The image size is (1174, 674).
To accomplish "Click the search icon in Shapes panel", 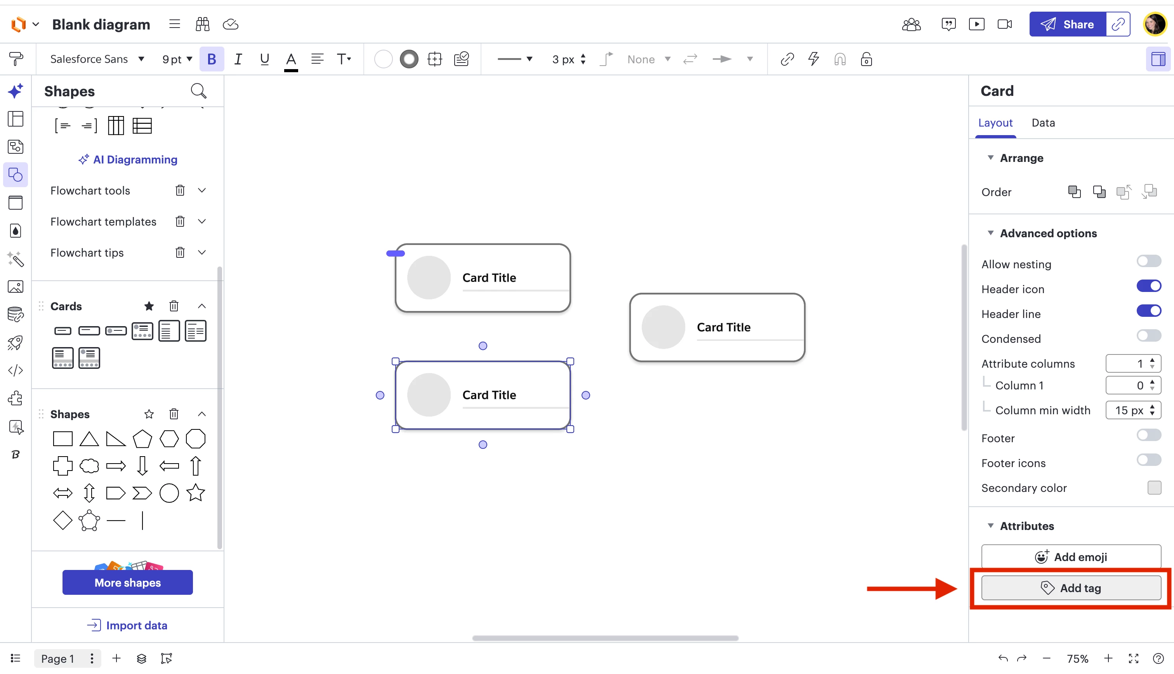I will tap(198, 91).
